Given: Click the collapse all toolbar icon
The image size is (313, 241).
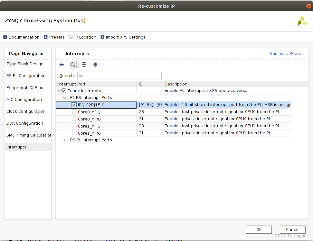Looking at the screenshot, I should pyautogui.click(x=84, y=65).
